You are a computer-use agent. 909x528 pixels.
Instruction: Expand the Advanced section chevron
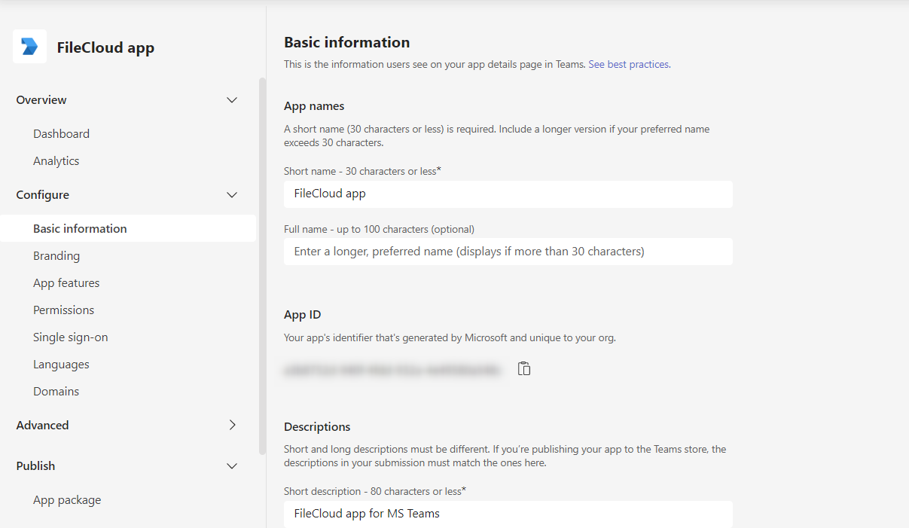[232, 426]
